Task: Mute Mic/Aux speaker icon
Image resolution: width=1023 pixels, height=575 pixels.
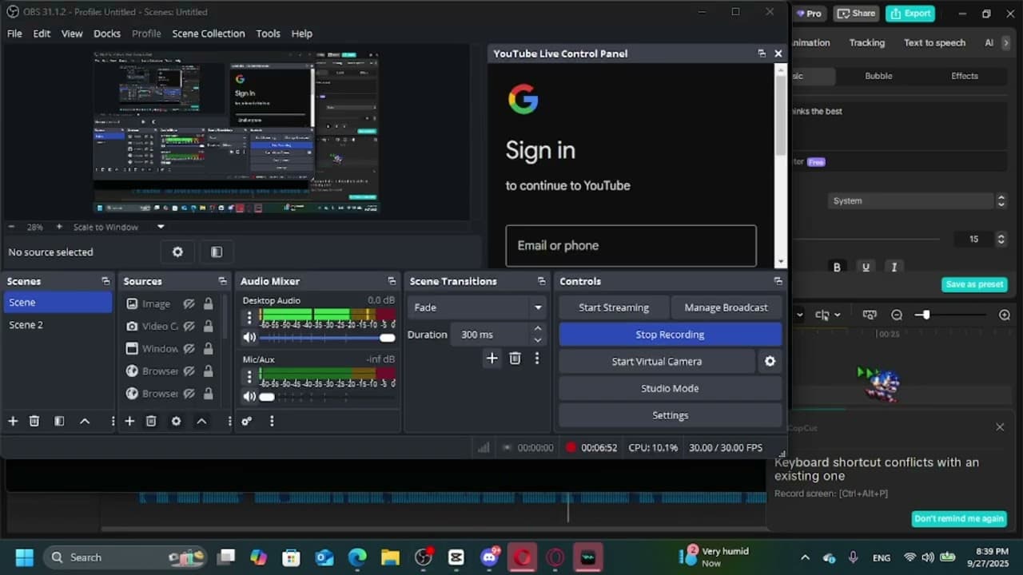Action: [249, 396]
